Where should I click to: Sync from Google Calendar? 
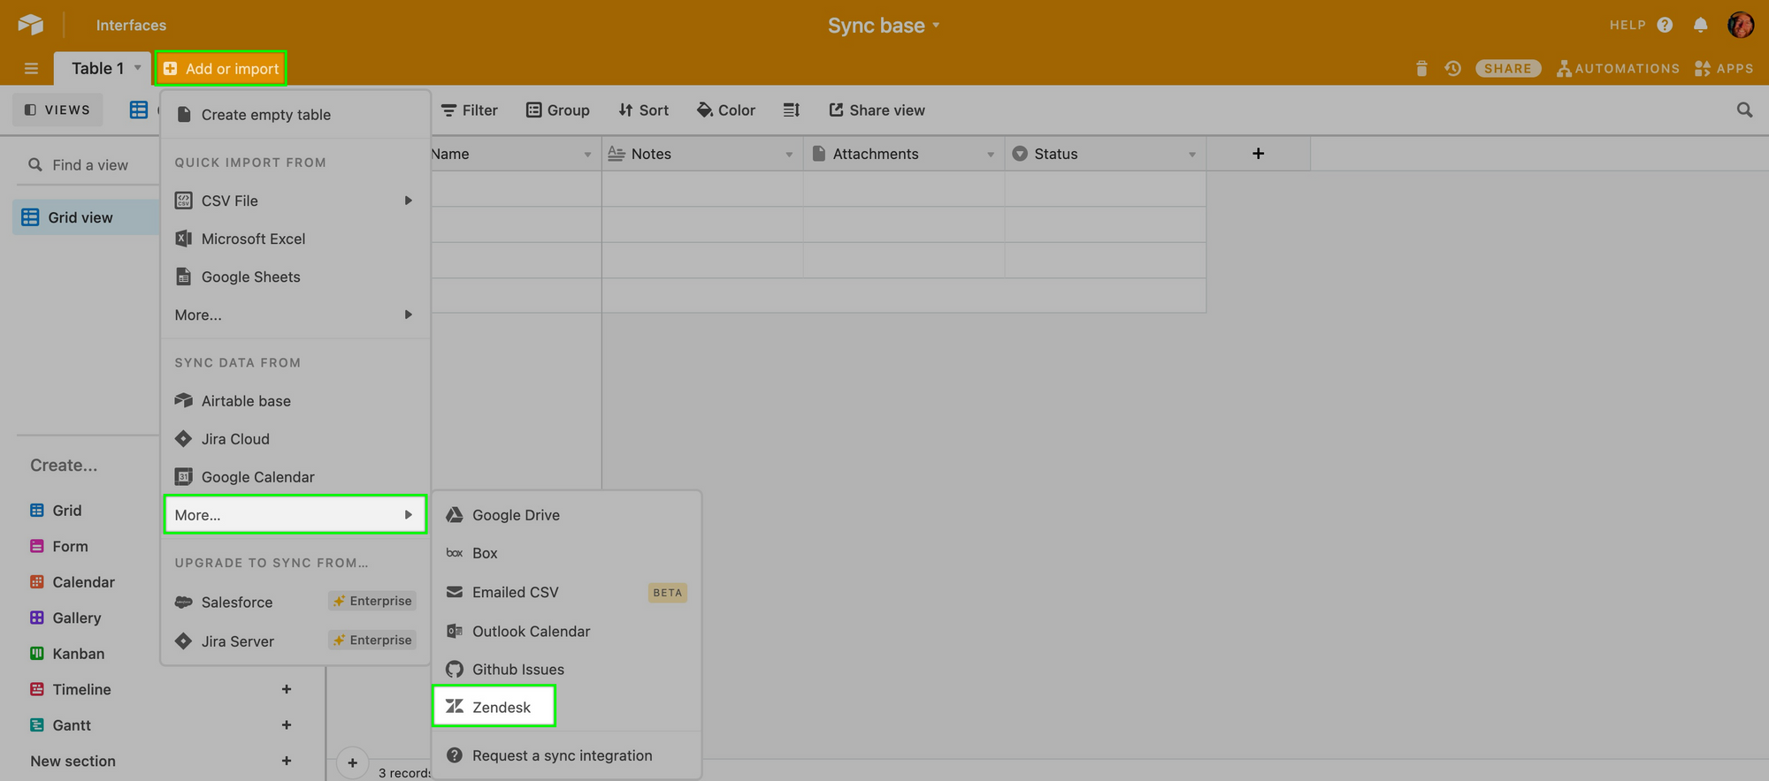tap(295, 476)
